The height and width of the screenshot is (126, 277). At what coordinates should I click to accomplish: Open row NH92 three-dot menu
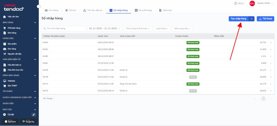point(271,43)
